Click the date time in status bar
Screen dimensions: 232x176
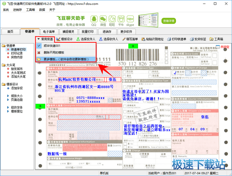201,173
